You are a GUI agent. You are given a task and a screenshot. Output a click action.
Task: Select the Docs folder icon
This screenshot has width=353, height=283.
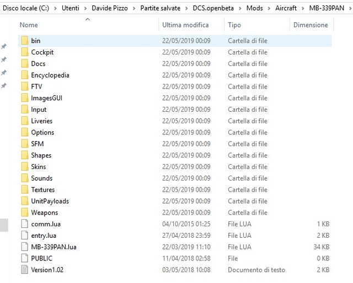[25, 64]
